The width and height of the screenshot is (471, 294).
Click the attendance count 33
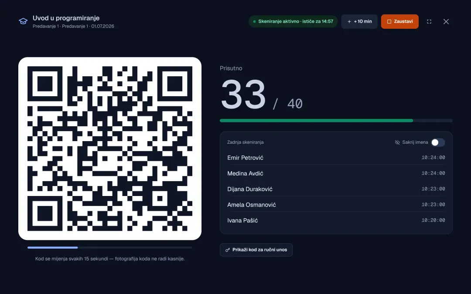click(243, 95)
